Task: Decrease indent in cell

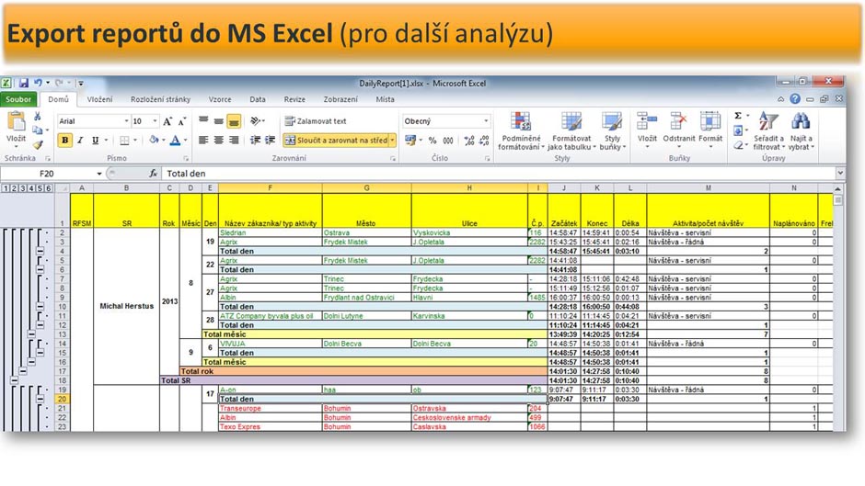Action: [x=256, y=141]
